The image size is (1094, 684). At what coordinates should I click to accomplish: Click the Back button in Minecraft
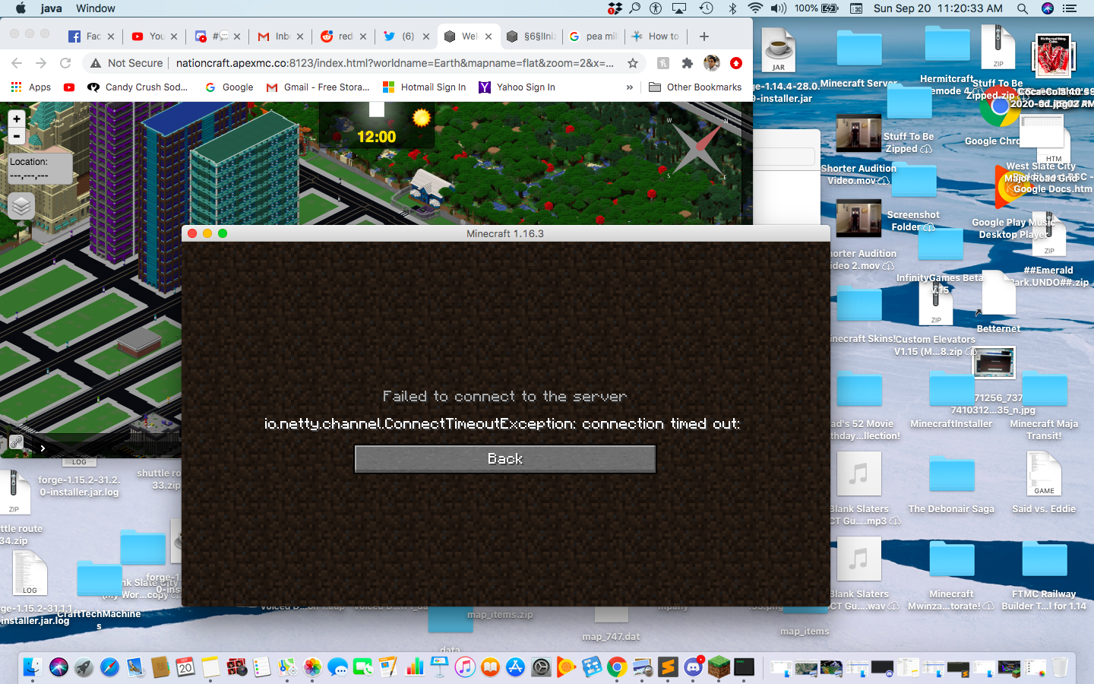coord(505,459)
